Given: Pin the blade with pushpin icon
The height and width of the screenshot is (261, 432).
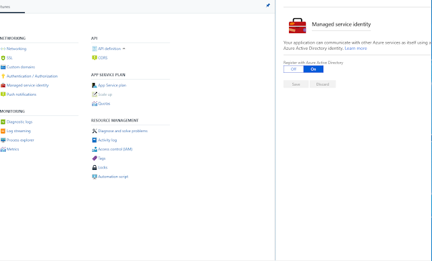Looking at the screenshot, I should click(x=268, y=5).
